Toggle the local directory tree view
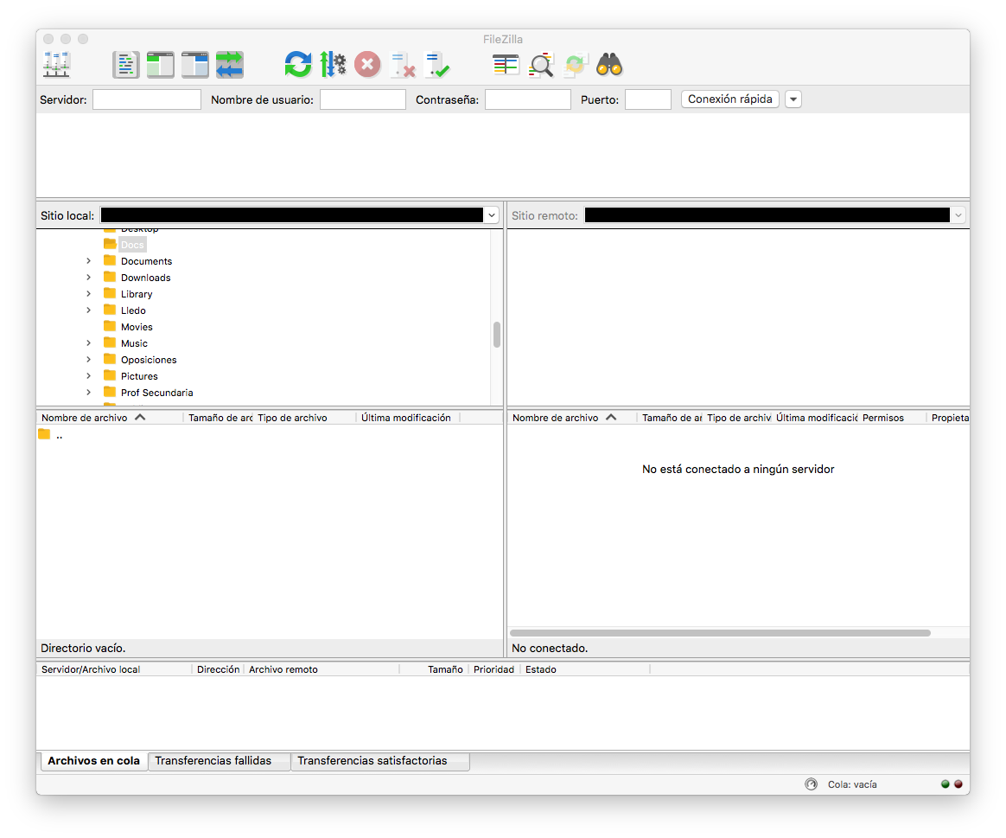This screenshot has height=838, width=1006. pos(161,65)
